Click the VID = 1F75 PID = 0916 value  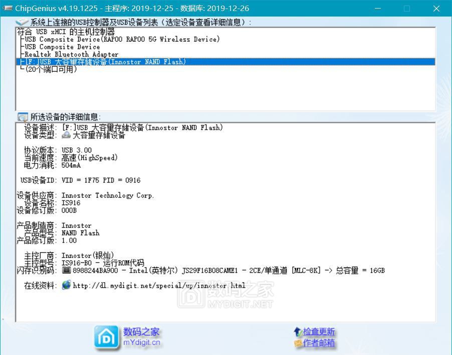(101, 180)
